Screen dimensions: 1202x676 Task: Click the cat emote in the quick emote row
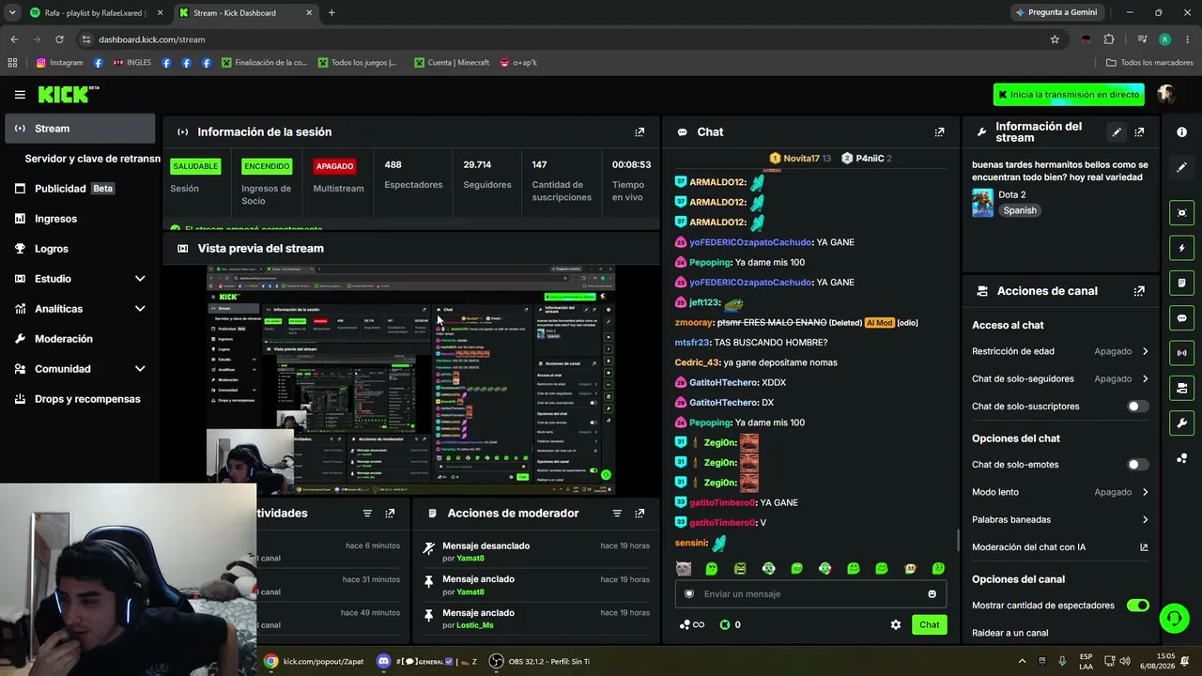(684, 569)
